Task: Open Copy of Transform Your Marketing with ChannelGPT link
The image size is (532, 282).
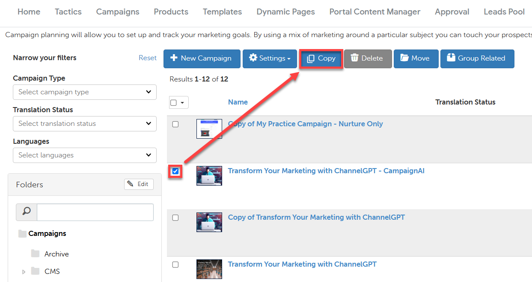Action: point(316,217)
